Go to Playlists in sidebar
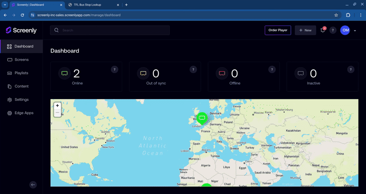This screenshot has width=366, height=194. tap(21, 73)
